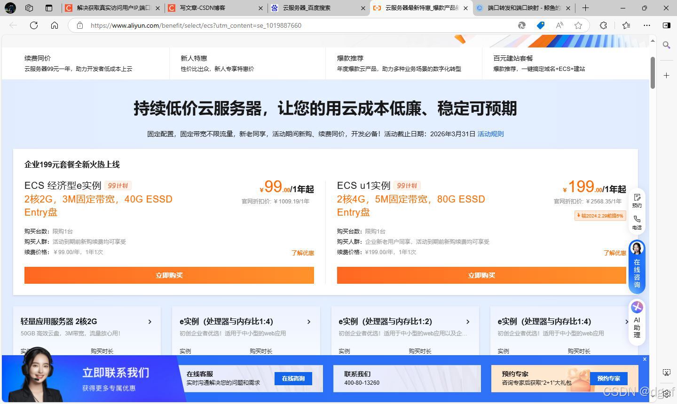
Task: Open the browser settings menu with三点图标
Action: click(x=647, y=25)
